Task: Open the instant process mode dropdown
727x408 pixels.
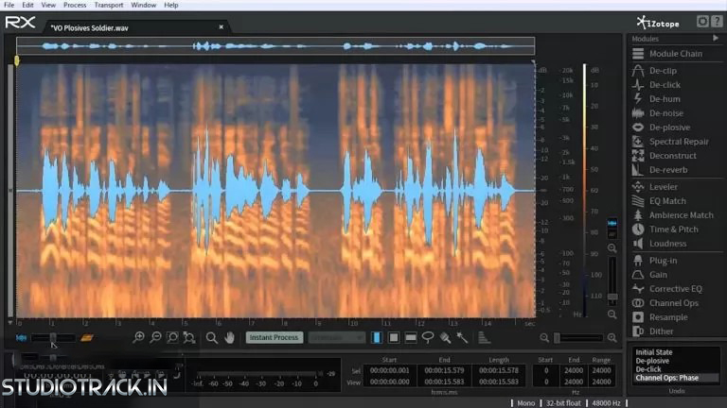Action: click(x=337, y=338)
